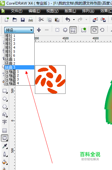Select the Table tool
This screenshot has width=112, height=170.
pyautogui.click(x=5, y=130)
